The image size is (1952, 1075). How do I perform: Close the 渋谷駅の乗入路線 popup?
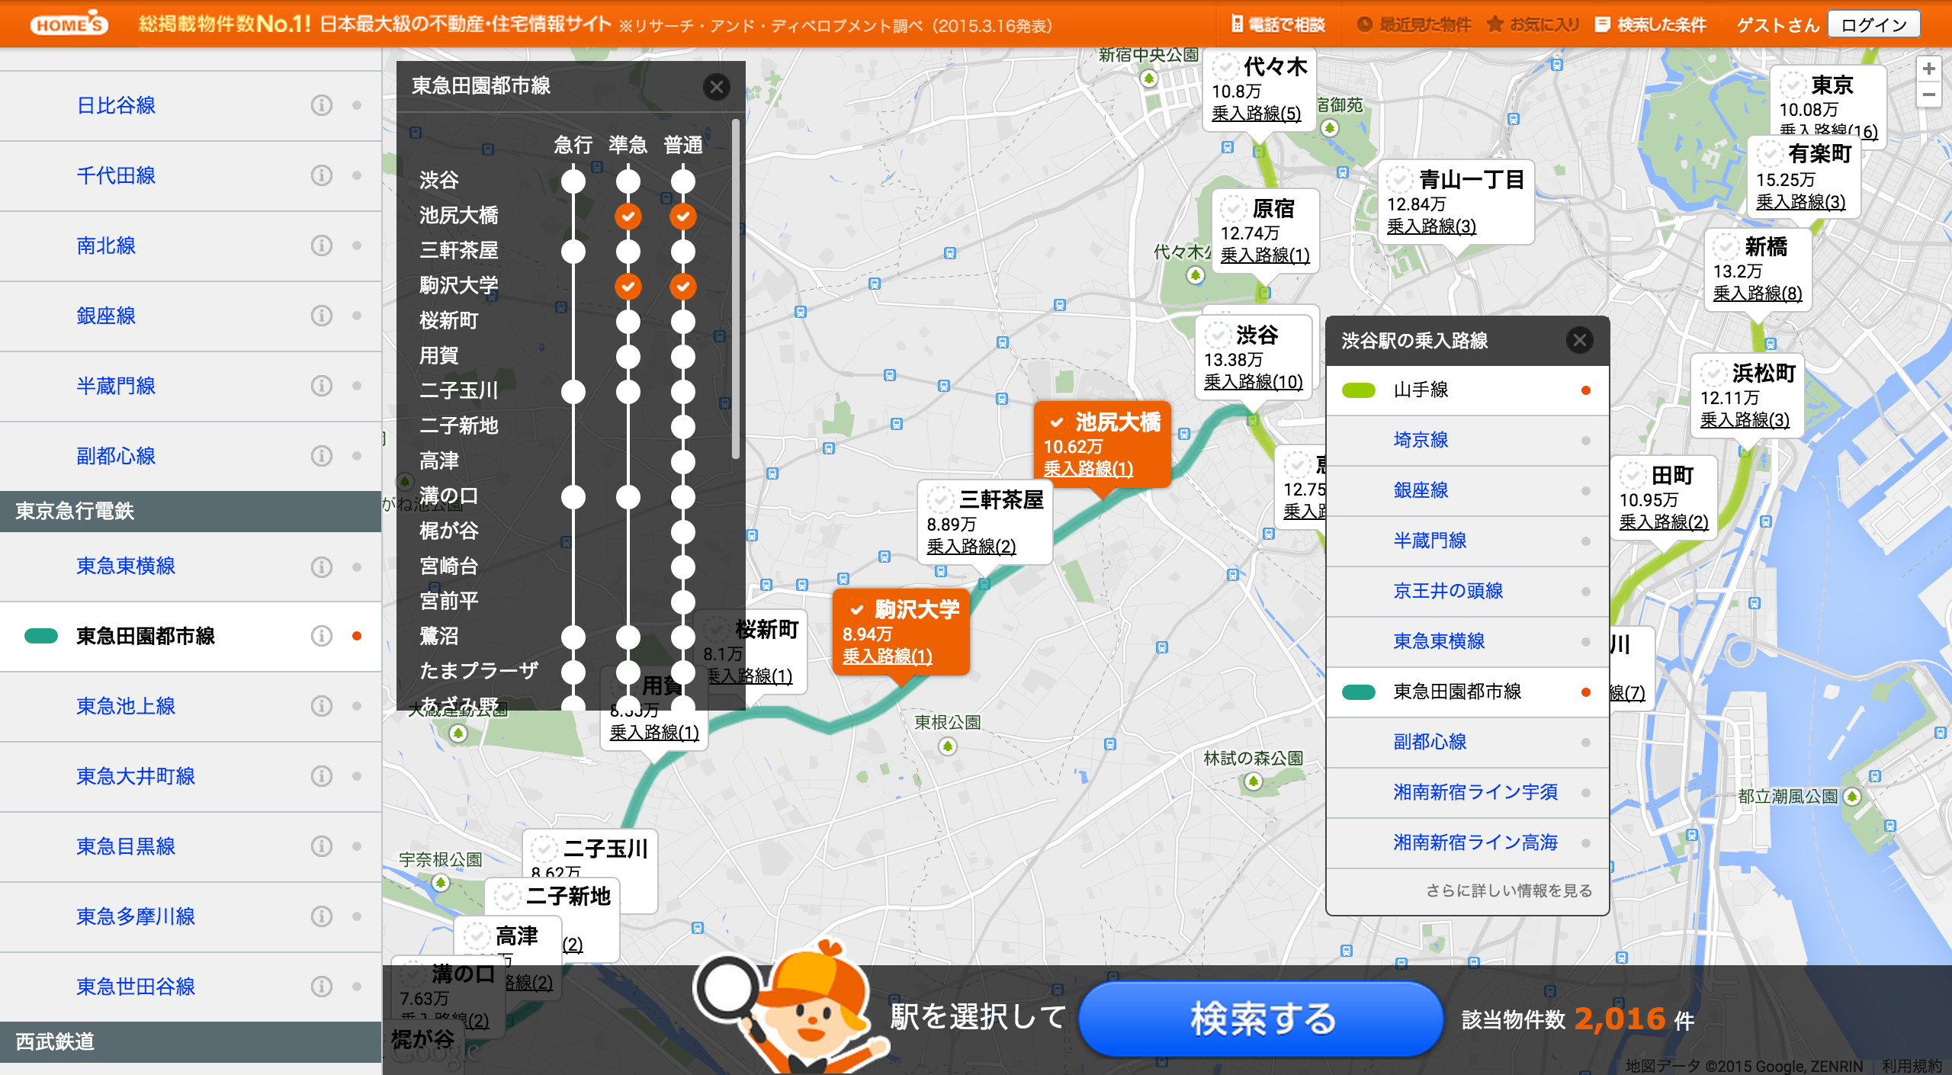click(x=1579, y=340)
